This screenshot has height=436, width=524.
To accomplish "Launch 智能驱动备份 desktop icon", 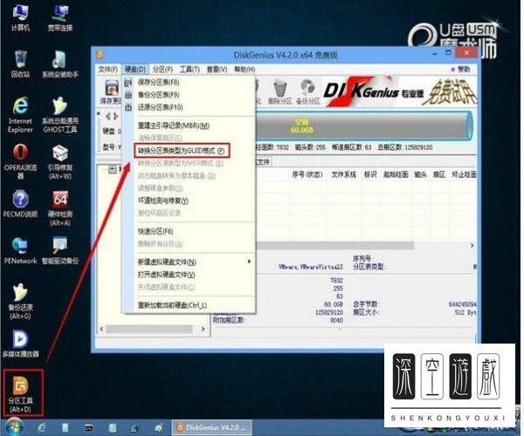I will tap(60, 250).
